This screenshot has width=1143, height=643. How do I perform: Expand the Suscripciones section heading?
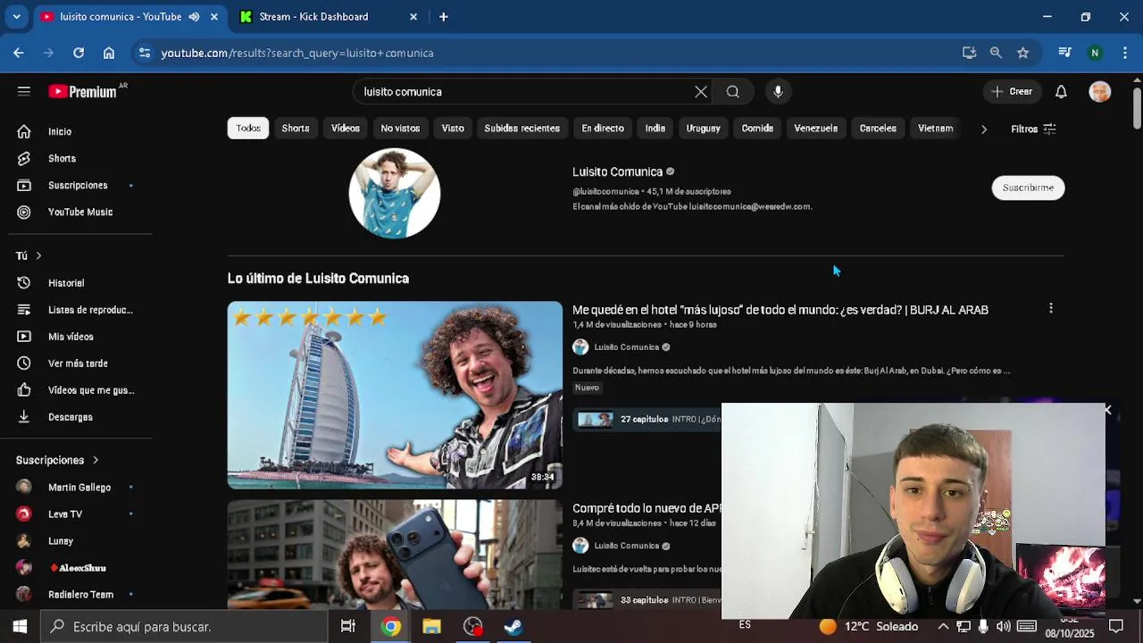pyautogui.click(x=57, y=460)
